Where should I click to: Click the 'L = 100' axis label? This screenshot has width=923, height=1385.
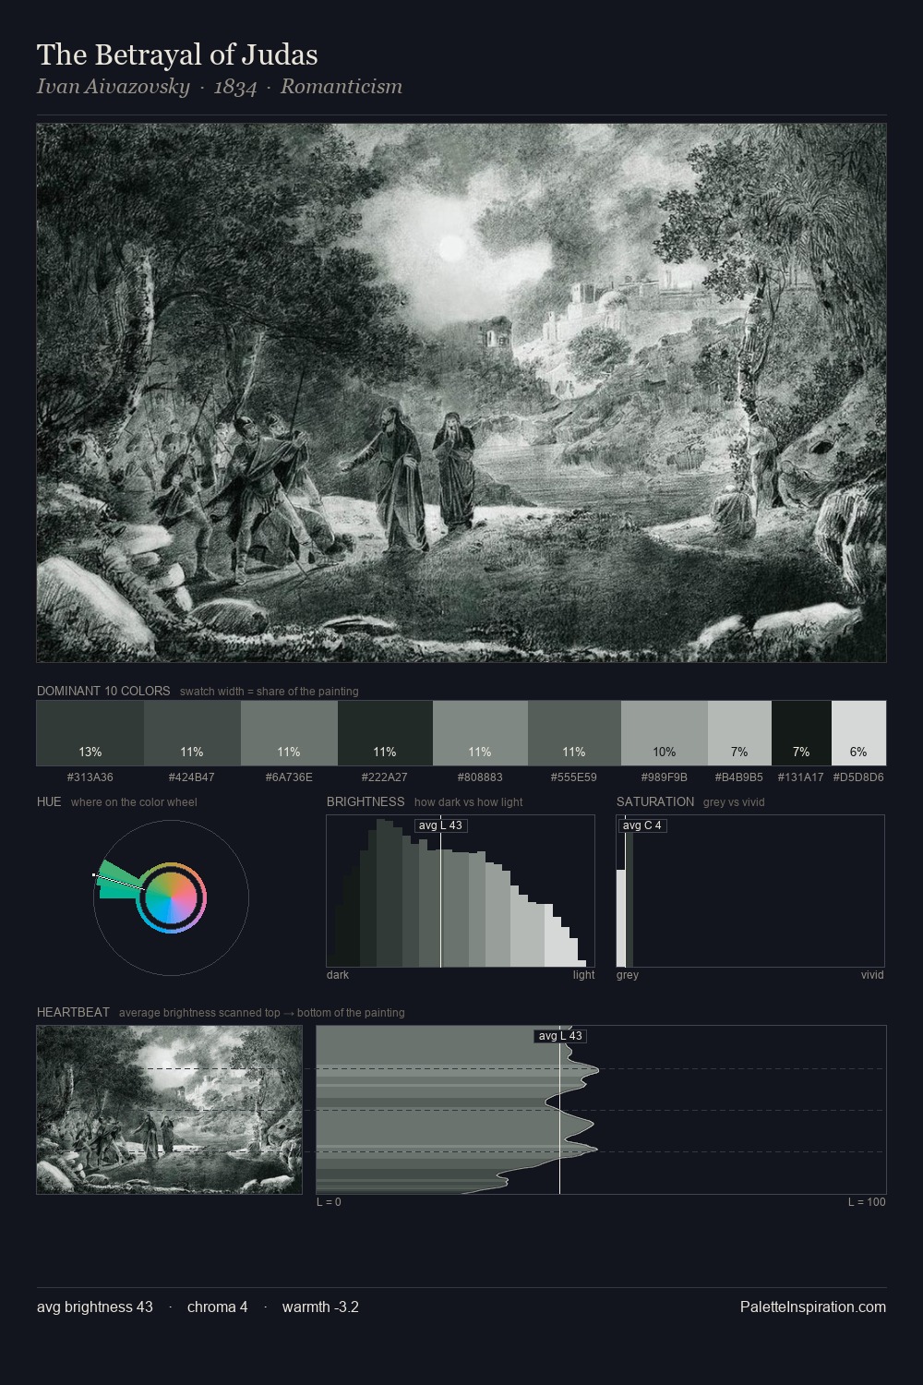(x=867, y=1202)
